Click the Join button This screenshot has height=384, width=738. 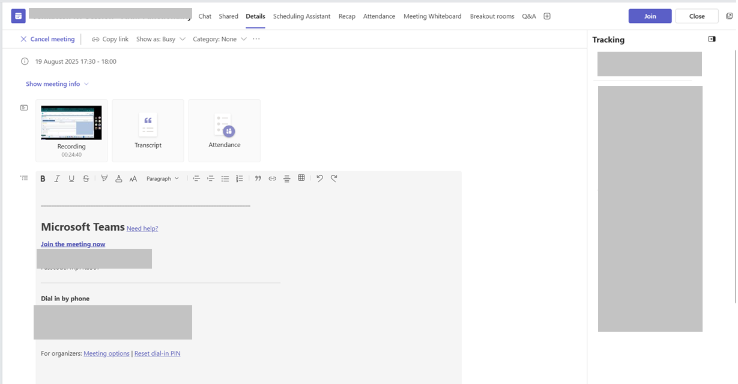tap(650, 16)
